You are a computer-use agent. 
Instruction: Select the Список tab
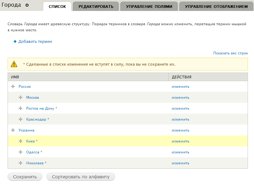click(57, 6)
